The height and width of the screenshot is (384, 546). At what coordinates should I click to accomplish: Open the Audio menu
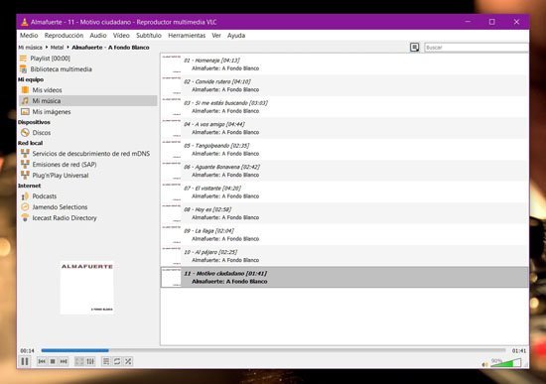98,35
